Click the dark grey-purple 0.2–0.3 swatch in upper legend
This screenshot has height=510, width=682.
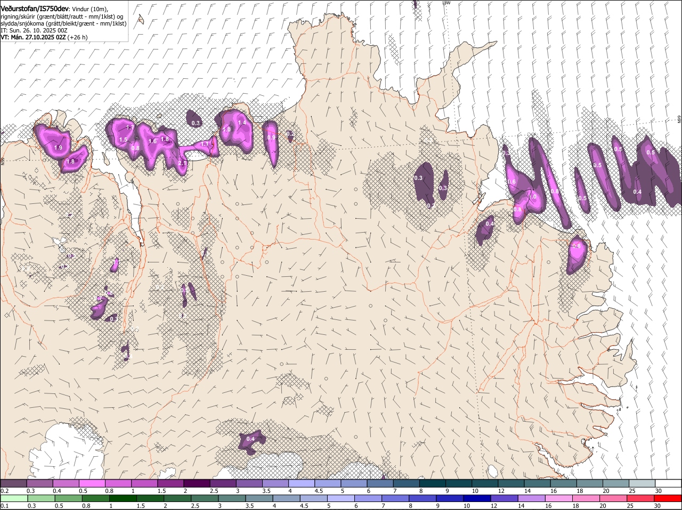pos(13,483)
